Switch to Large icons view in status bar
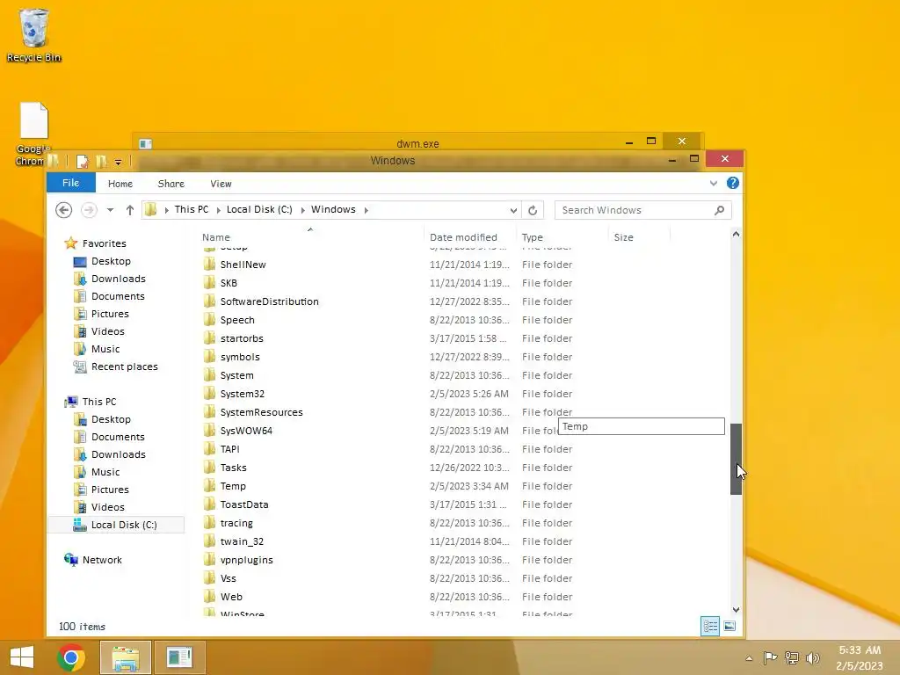This screenshot has height=675, width=900. 729,626
